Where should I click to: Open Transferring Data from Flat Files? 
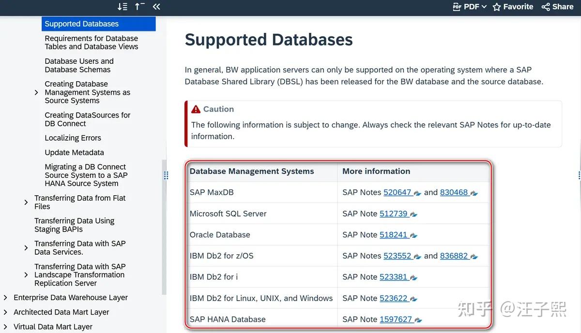coord(80,202)
